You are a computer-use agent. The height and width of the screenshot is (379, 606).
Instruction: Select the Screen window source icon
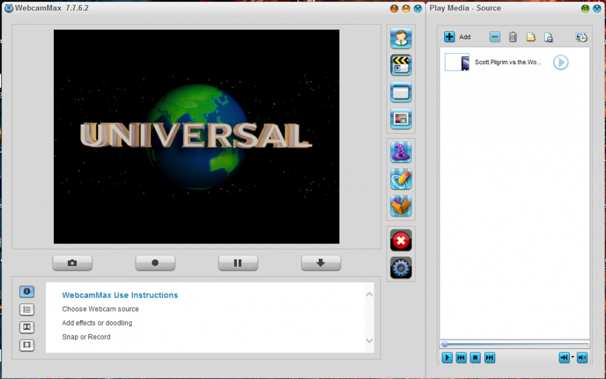[x=401, y=92]
